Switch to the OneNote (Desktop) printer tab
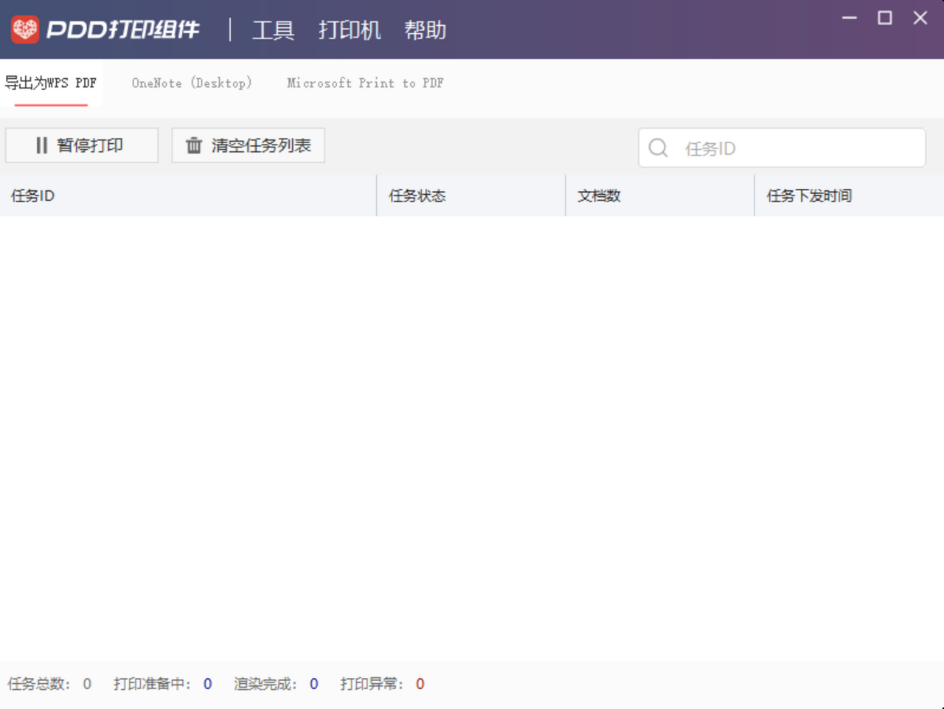 pos(192,83)
